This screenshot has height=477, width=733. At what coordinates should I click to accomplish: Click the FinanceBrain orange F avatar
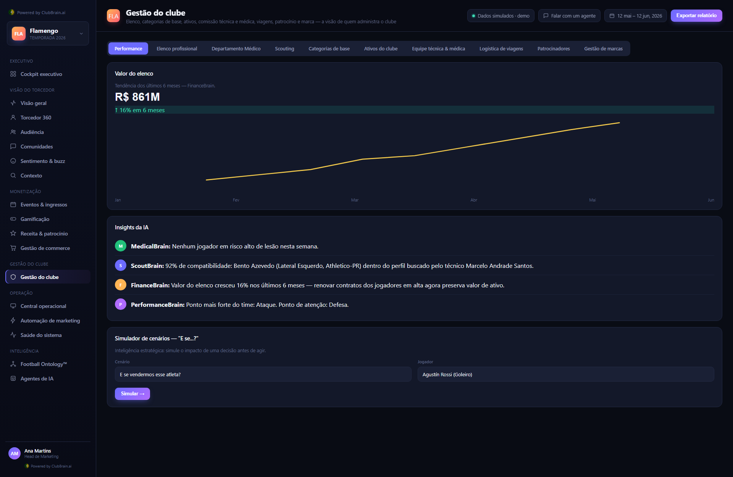[121, 285]
